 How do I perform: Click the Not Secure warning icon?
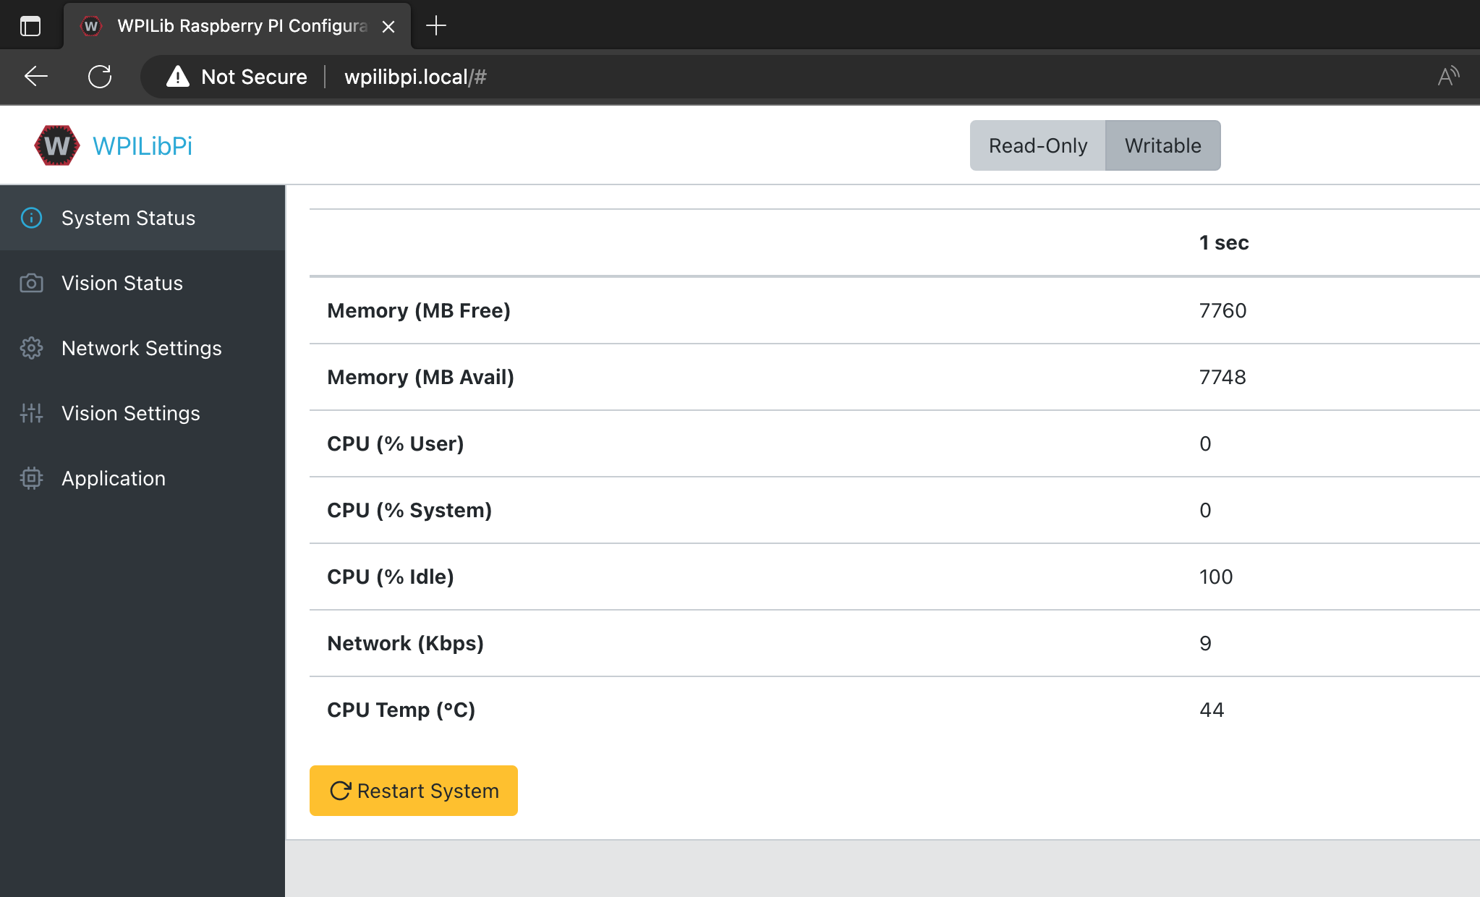178,77
